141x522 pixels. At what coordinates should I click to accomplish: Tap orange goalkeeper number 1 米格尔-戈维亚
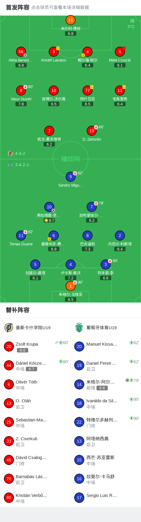[71, 286]
